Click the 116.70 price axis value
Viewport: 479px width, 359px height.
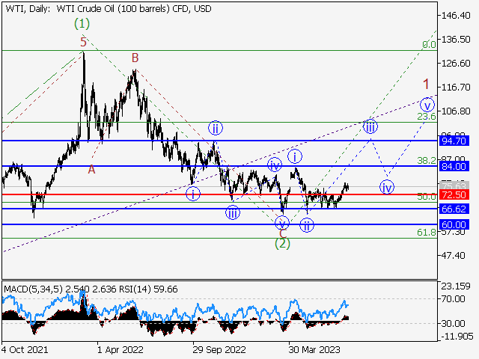coord(456,88)
